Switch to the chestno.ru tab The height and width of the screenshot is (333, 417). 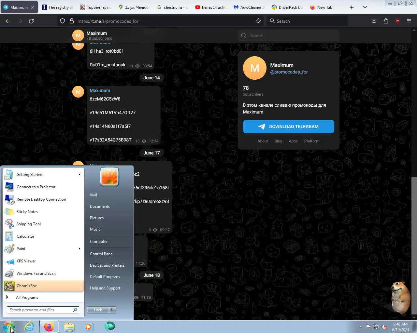point(173,7)
